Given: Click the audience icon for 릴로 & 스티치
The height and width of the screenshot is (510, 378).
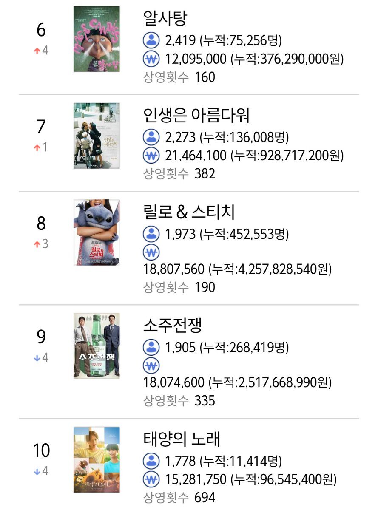Looking at the screenshot, I should pyautogui.click(x=151, y=233).
